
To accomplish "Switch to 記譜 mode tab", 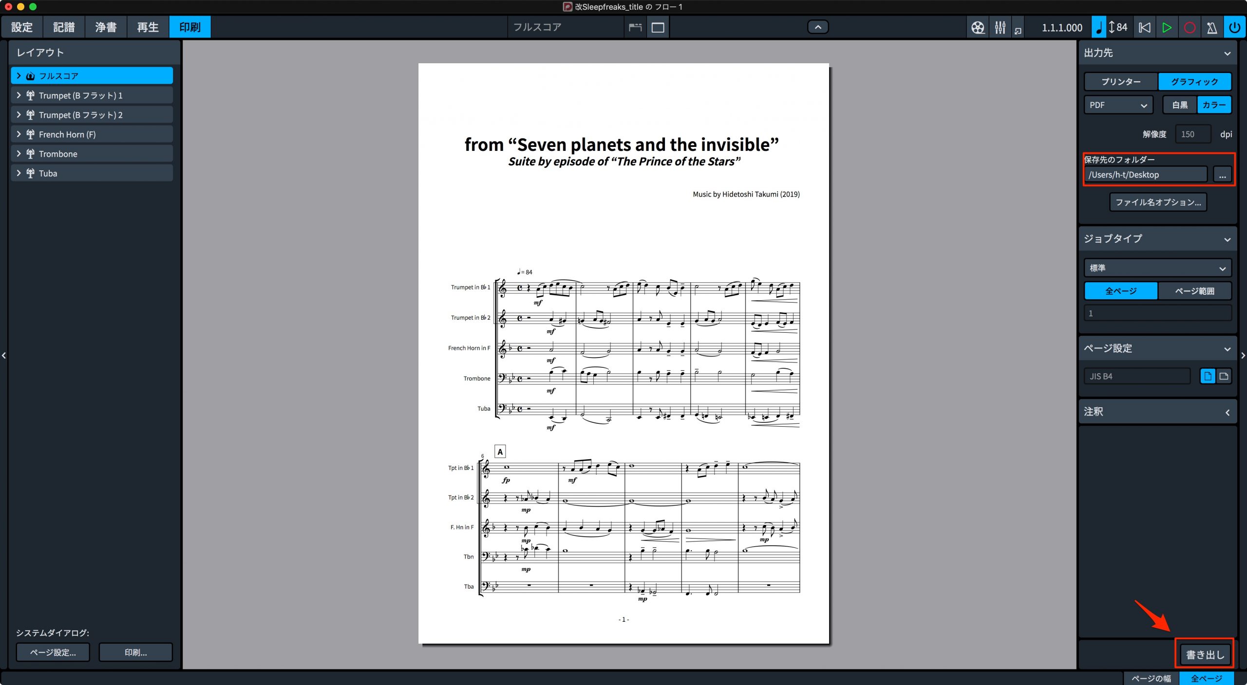I will [x=64, y=27].
